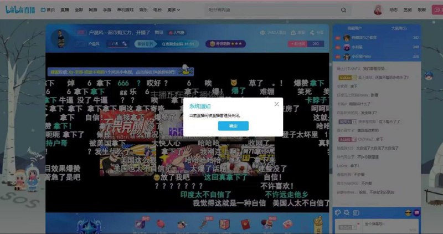
Task: Open the 网游 navigation menu item
Action: pos(93,10)
